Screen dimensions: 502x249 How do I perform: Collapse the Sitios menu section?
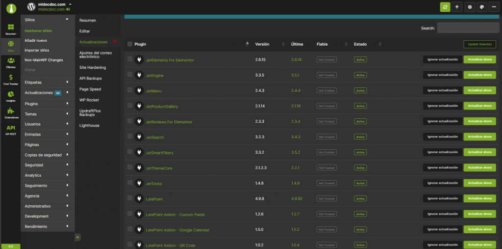coord(67,20)
